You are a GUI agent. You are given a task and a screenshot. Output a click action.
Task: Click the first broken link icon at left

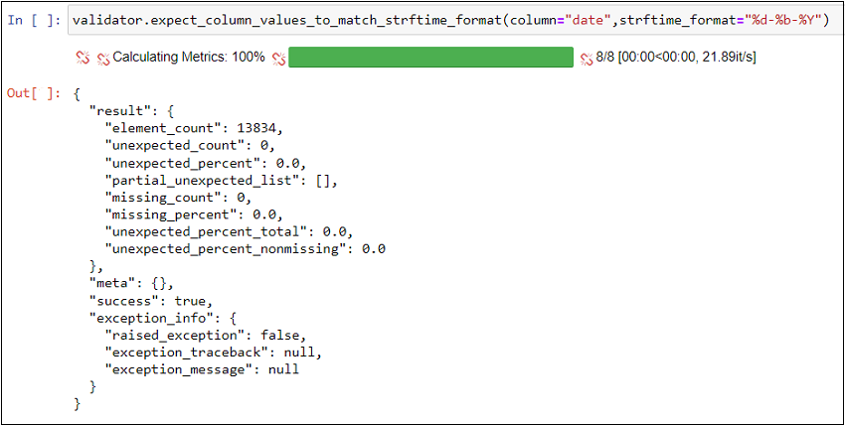coord(83,59)
